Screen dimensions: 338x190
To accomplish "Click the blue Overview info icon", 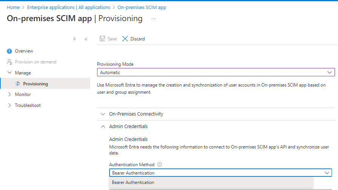I will point(9,51).
